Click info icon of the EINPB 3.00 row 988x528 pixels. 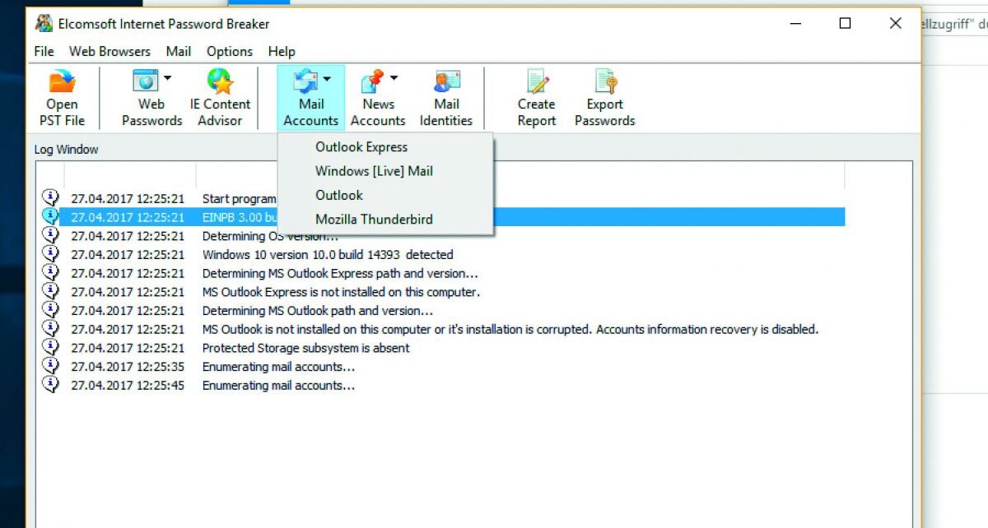[50, 217]
